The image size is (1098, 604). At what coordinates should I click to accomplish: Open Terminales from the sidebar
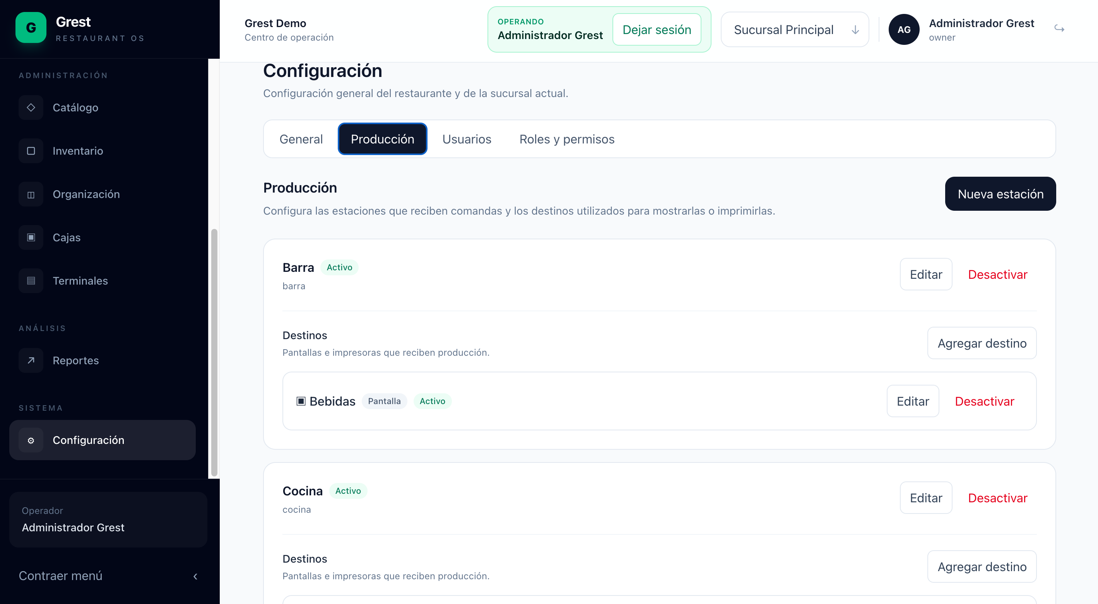click(102, 281)
